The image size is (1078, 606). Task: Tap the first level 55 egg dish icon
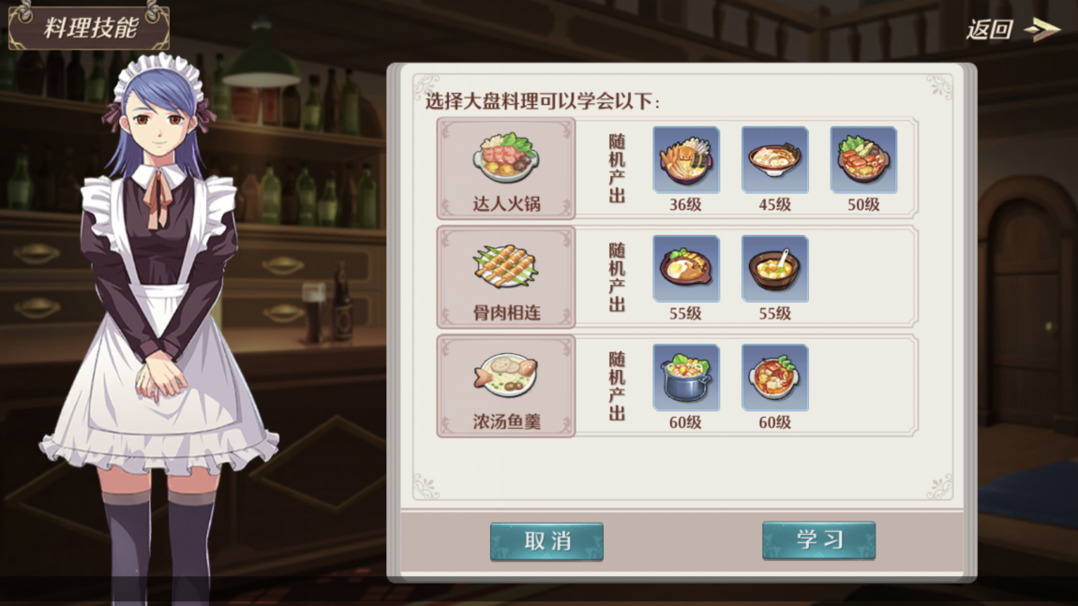click(686, 269)
